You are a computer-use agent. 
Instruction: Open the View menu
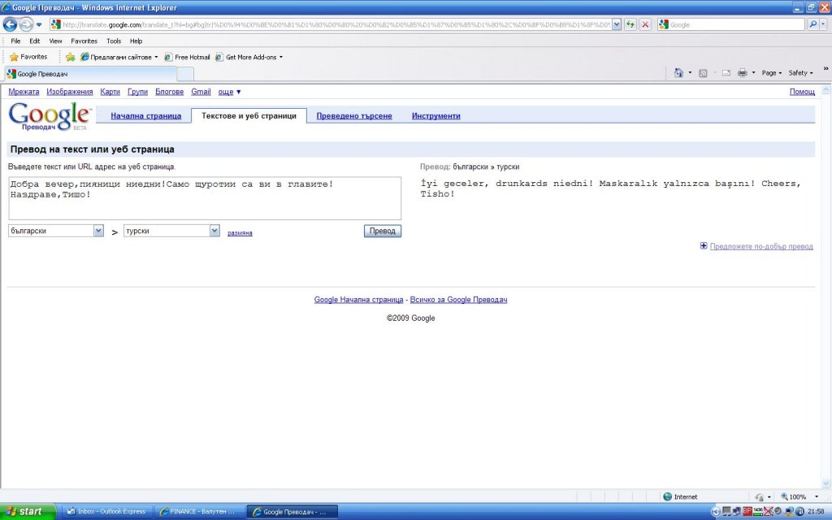(x=55, y=41)
